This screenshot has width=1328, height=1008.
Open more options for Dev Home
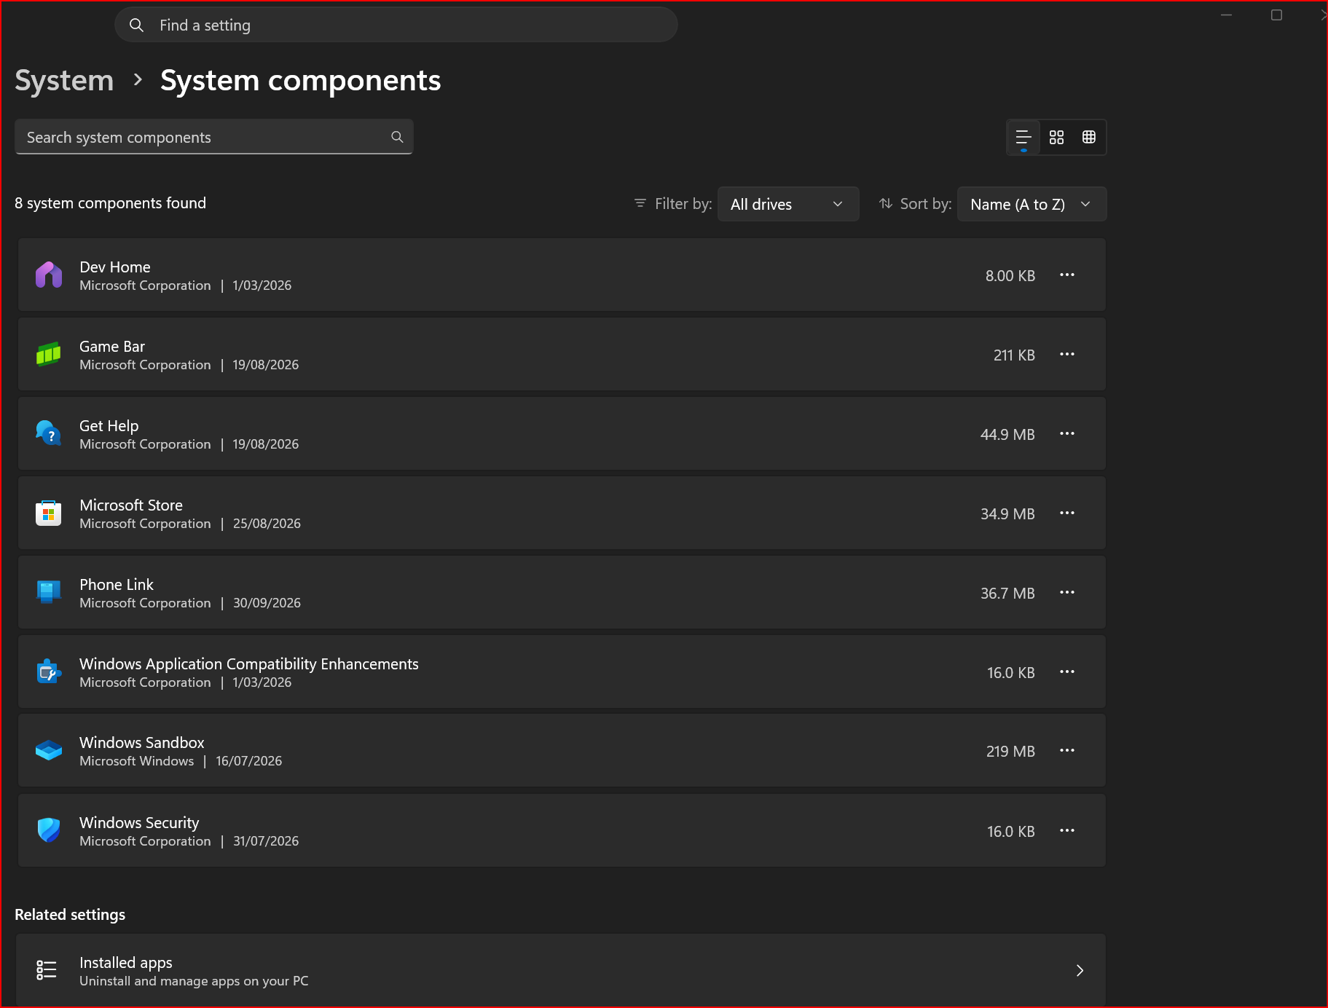click(1067, 275)
